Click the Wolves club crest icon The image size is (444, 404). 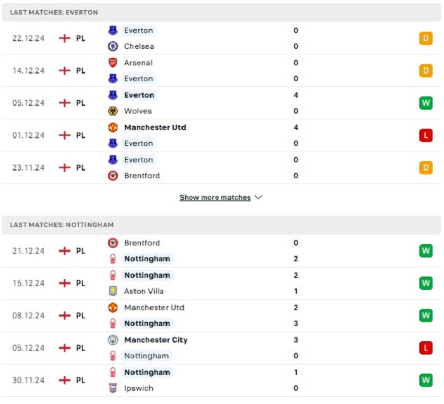point(113,111)
